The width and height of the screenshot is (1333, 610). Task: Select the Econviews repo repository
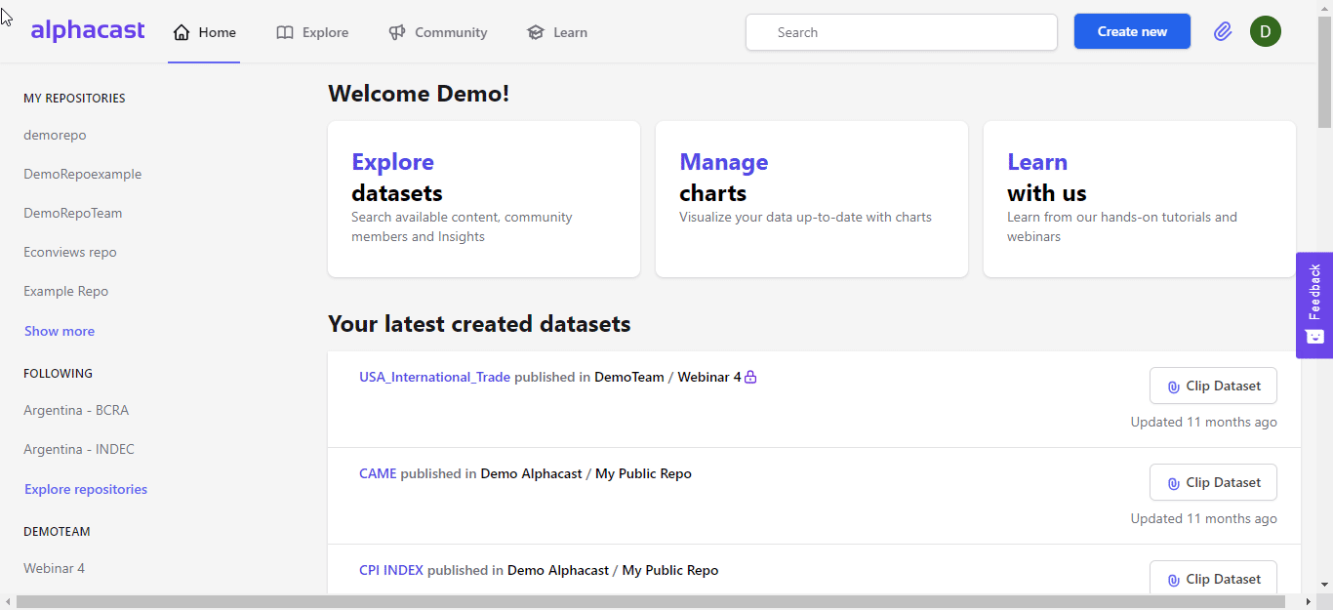pos(70,252)
